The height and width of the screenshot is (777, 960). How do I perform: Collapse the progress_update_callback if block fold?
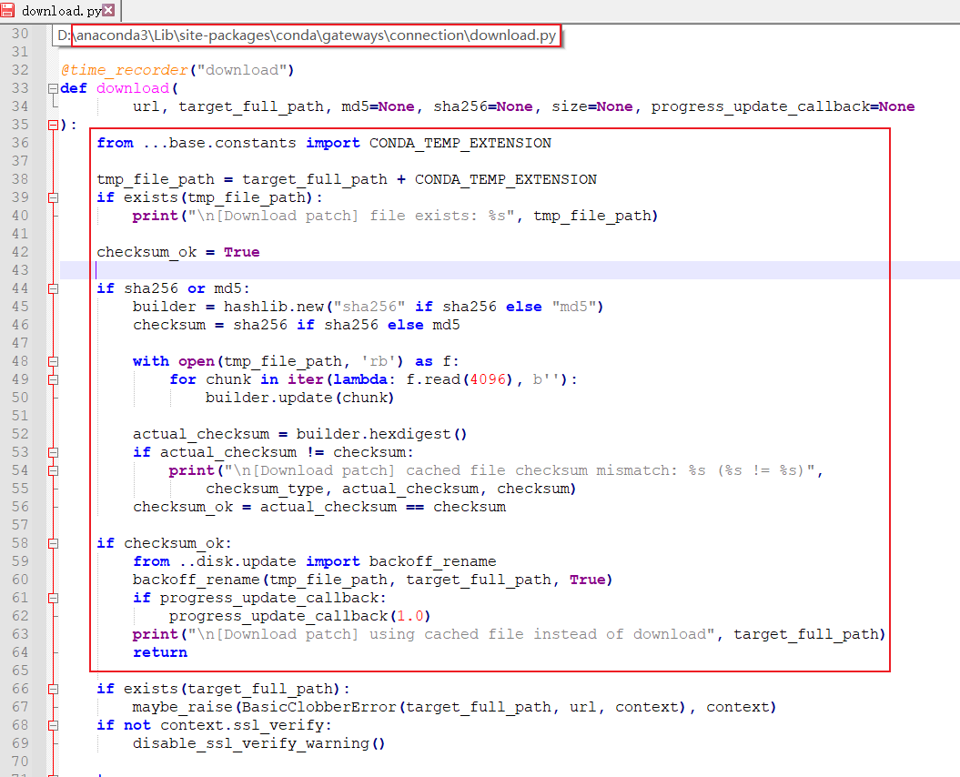point(54,598)
